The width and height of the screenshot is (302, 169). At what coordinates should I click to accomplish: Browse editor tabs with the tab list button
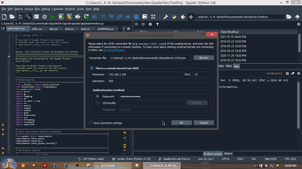pos(3,29)
